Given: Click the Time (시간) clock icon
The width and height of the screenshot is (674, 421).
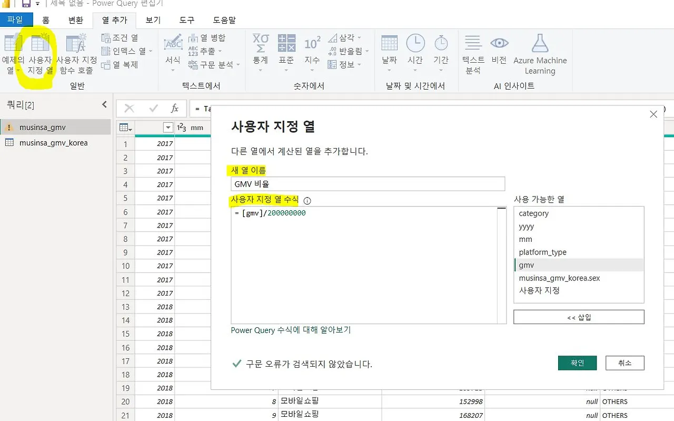Looking at the screenshot, I should point(415,44).
